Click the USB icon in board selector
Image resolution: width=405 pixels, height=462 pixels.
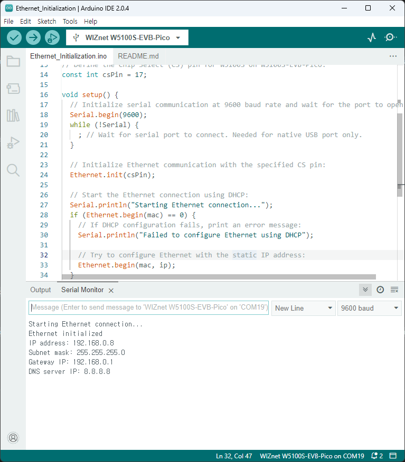tap(76, 37)
